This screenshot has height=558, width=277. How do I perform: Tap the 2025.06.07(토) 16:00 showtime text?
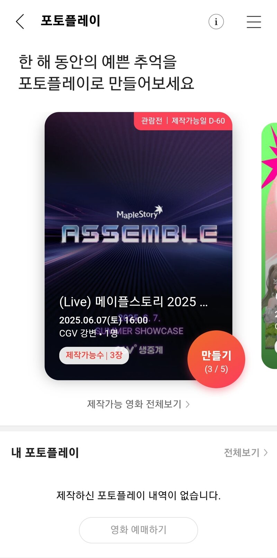[x=103, y=320]
